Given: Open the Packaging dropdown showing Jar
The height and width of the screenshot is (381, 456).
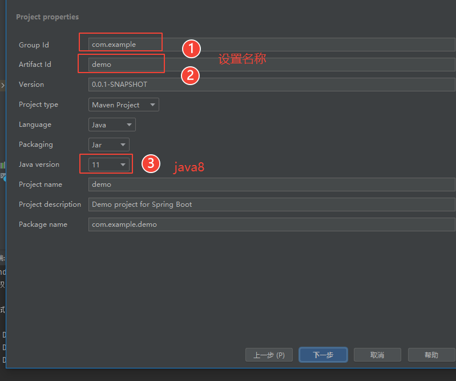Looking at the screenshot, I should click(109, 145).
